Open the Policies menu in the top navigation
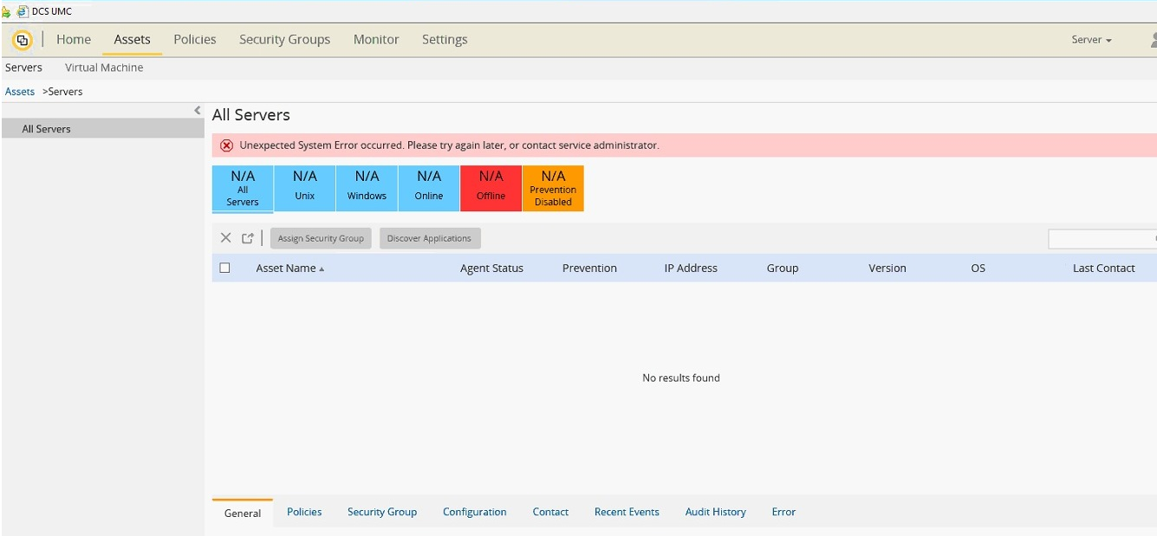The image size is (1157, 536). [x=195, y=40]
